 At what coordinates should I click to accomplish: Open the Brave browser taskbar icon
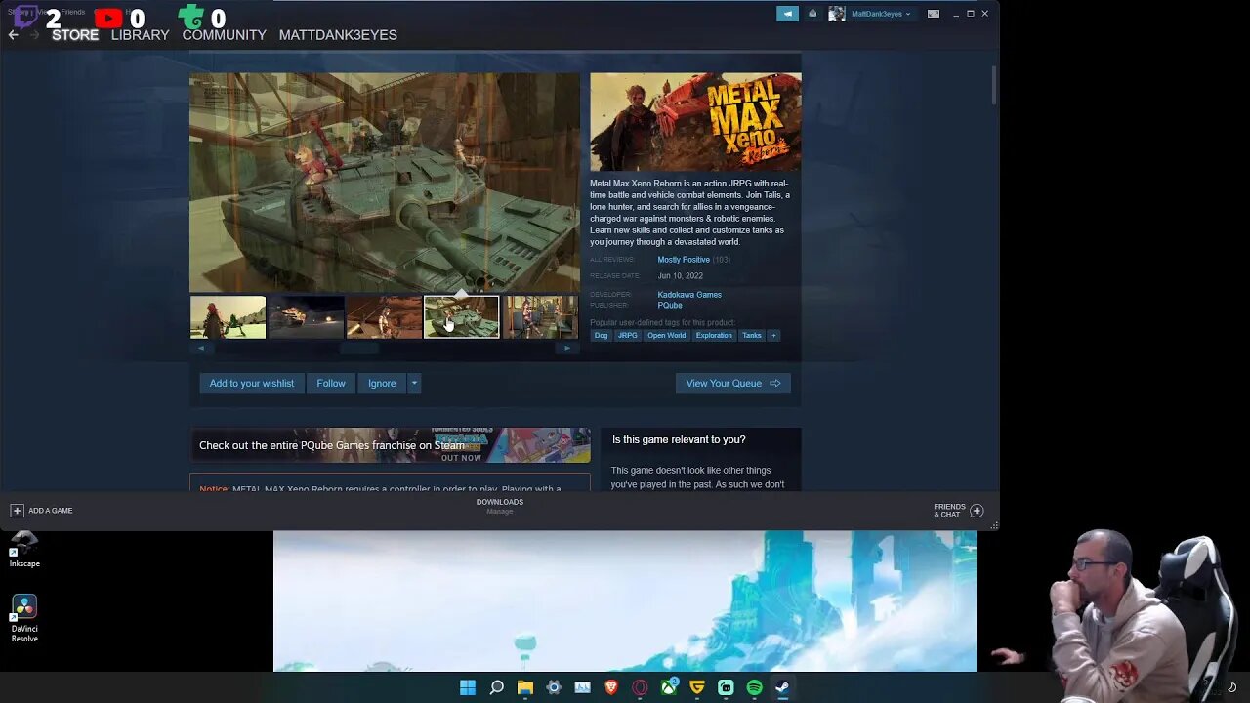611,687
